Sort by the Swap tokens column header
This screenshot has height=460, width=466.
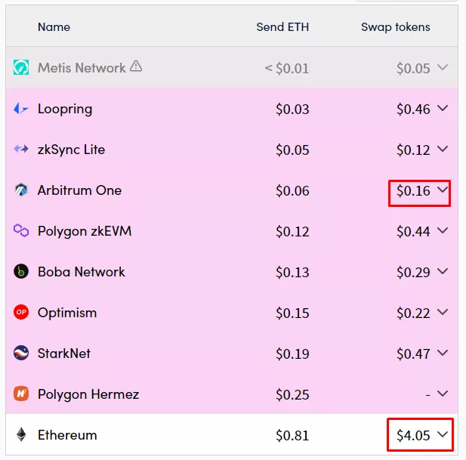click(x=396, y=27)
